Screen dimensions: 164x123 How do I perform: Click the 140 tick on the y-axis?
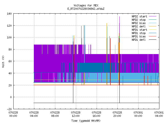coord(9,14)
